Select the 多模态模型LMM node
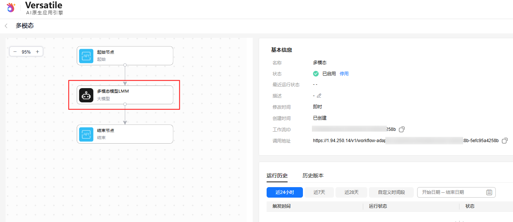This screenshot has width=513, height=222. pos(125,95)
